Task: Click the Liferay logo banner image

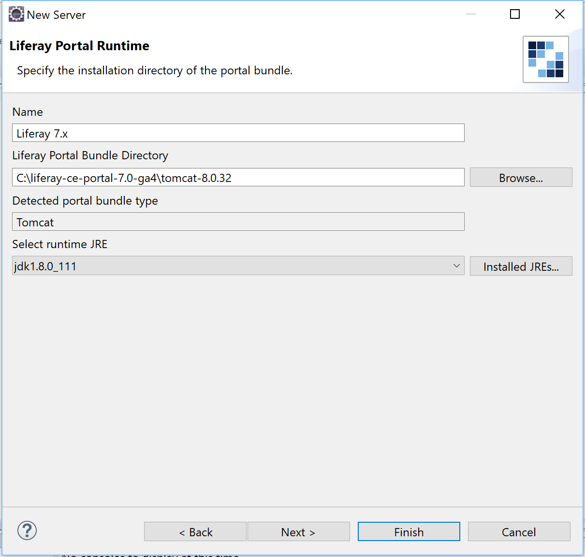Action: point(545,59)
